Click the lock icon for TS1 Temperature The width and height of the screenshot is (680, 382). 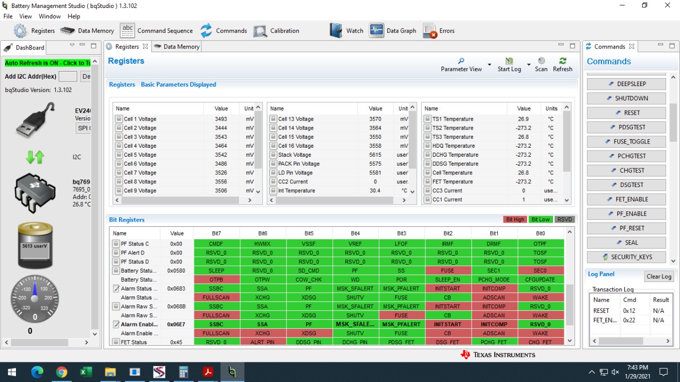tap(427, 119)
